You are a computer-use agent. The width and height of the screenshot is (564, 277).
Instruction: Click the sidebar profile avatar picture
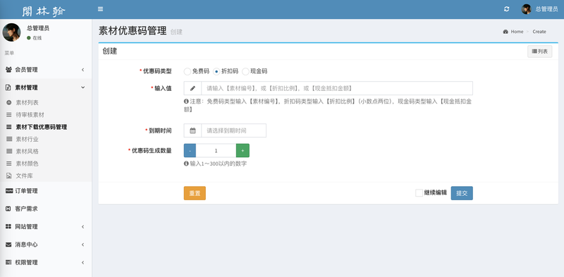[11, 32]
